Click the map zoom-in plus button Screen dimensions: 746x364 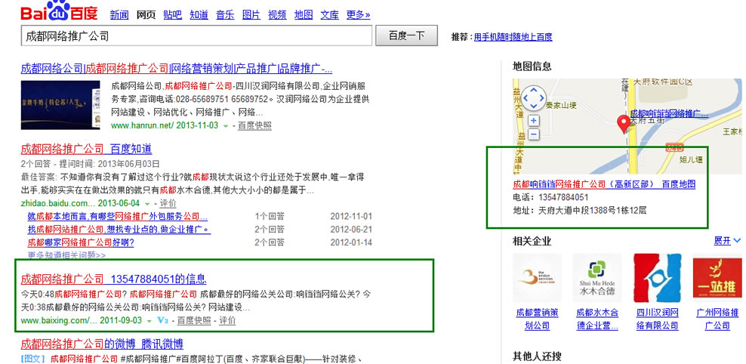(x=534, y=121)
